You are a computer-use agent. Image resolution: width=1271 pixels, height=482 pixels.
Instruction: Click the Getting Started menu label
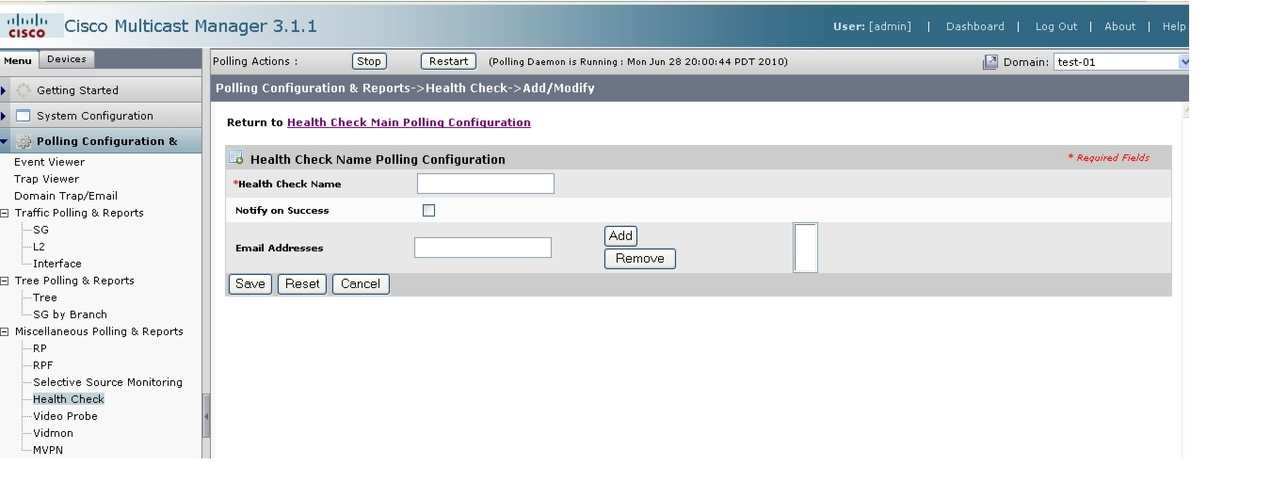point(77,90)
